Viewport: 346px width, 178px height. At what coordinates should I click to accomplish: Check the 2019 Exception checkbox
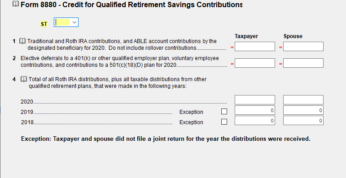[224, 112]
